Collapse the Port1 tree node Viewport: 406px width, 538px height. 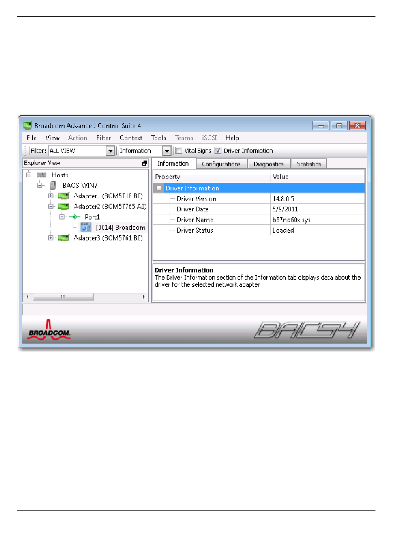tap(62, 217)
